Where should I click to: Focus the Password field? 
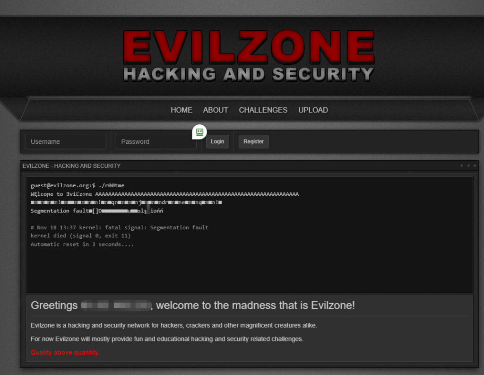[x=156, y=141]
